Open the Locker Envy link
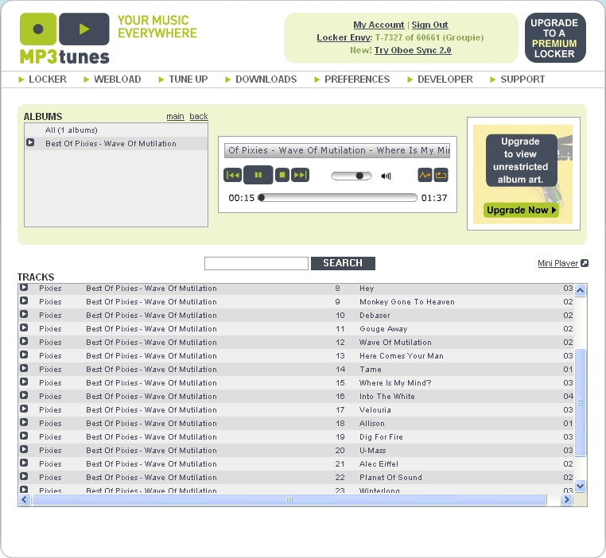The width and height of the screenshot is (606, 558). click(344, 37)
